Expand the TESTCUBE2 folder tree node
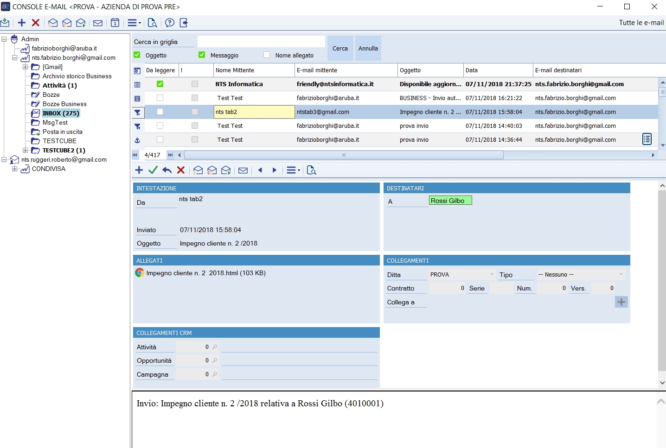 click(25, 150)
